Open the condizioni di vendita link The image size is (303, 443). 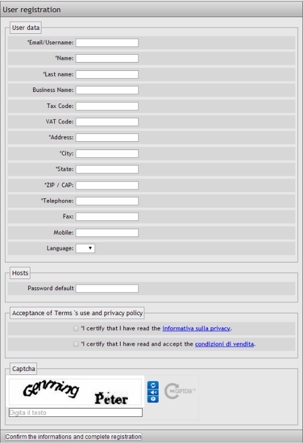[x=224, y=344]
